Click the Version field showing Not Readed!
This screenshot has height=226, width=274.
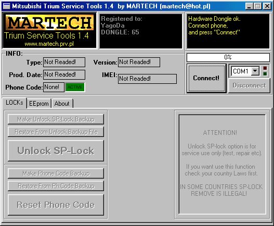point(139,62)
